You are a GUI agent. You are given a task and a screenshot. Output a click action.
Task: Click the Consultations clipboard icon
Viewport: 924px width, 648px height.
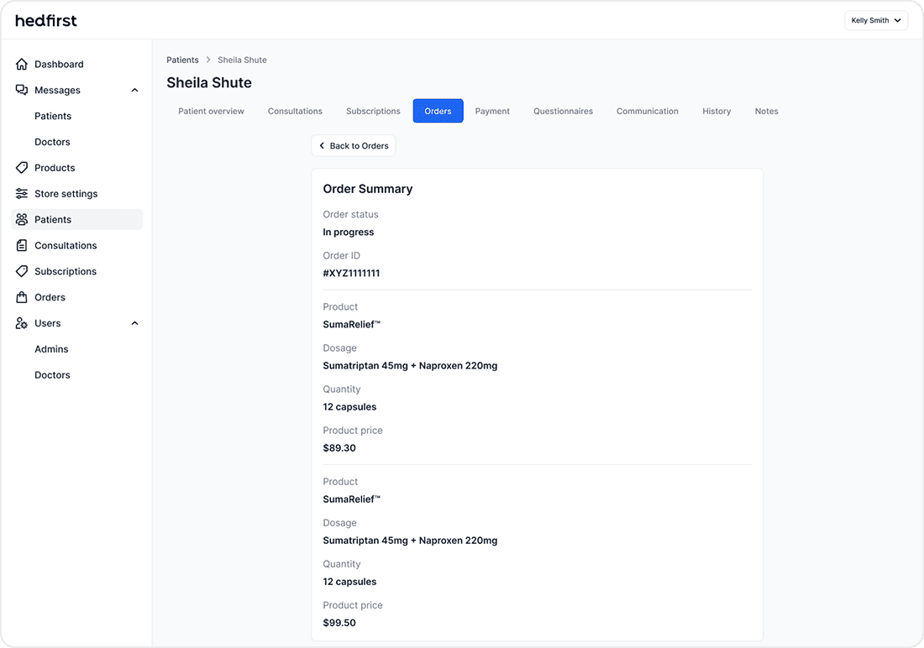click(22, 246)
